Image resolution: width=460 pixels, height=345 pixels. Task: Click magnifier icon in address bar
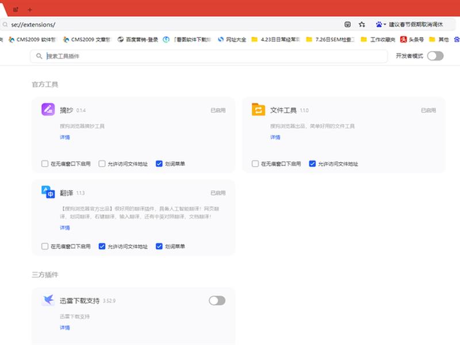pos(5,25)
